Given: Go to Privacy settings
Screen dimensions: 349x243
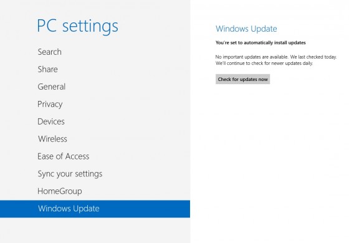Looking at the screenshot, I should pyautogui.click(x=50, y=104).
